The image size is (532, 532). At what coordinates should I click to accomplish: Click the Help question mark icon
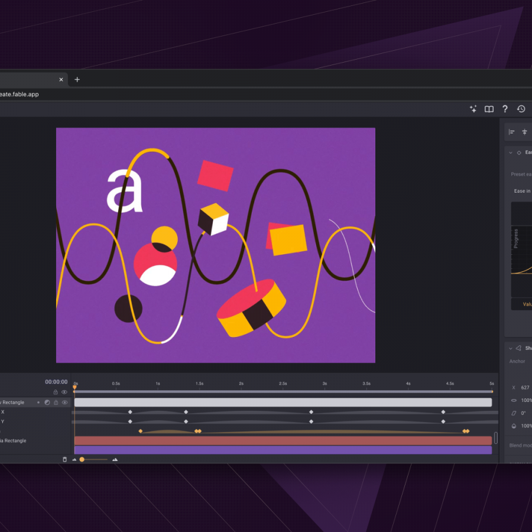(x=505, y=109)
